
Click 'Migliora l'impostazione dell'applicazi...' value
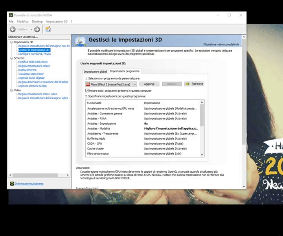[171, 129]
